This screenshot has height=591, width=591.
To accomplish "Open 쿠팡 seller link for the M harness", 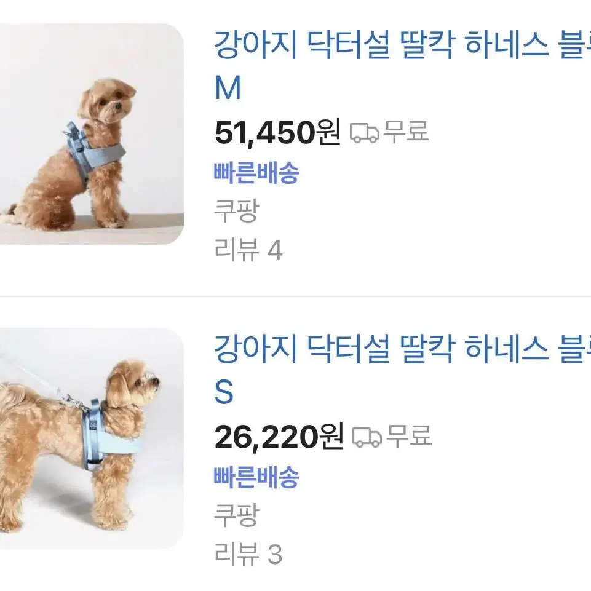I will click(237, 211).
